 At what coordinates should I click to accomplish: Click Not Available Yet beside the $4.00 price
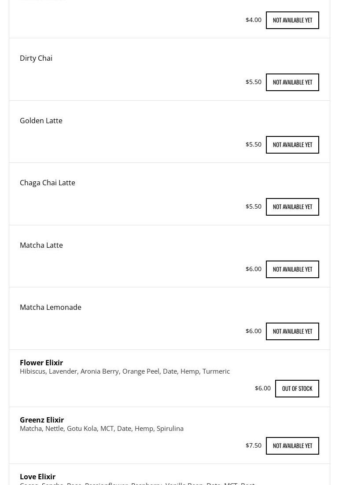coord(292,20)
